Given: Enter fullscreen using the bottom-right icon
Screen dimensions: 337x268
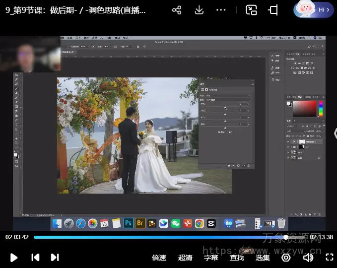Looking at the screenshot, I should point(329,257).
